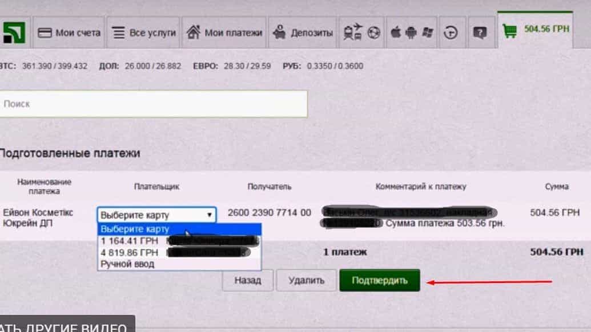The image size is (591, 332).
Task: Click the Сумма column header
Action: (557, 186)
